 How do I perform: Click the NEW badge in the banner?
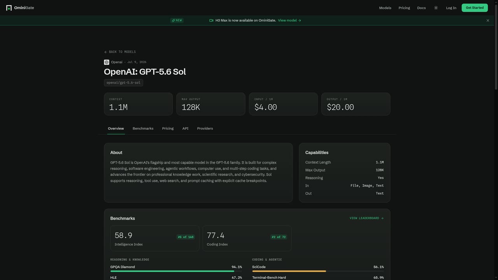(177, 20)
